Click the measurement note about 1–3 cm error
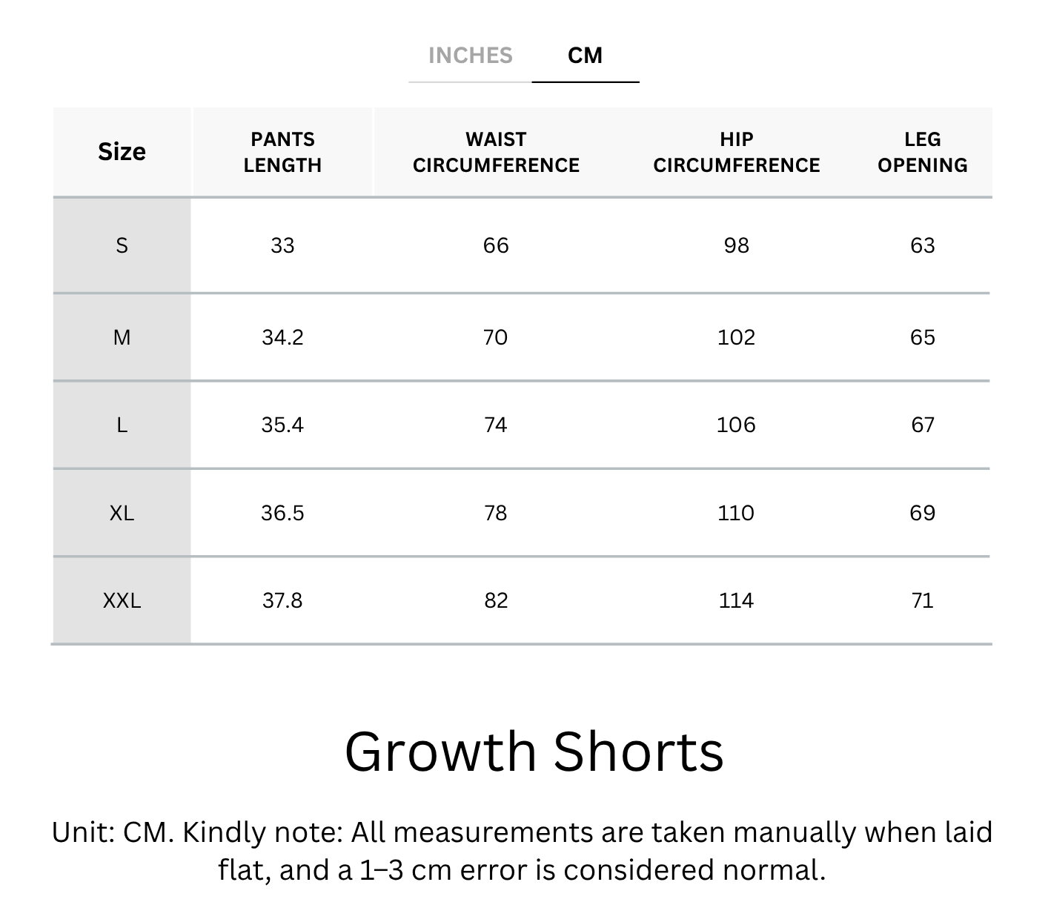The image size is (1048, 922). click(522, 851)
